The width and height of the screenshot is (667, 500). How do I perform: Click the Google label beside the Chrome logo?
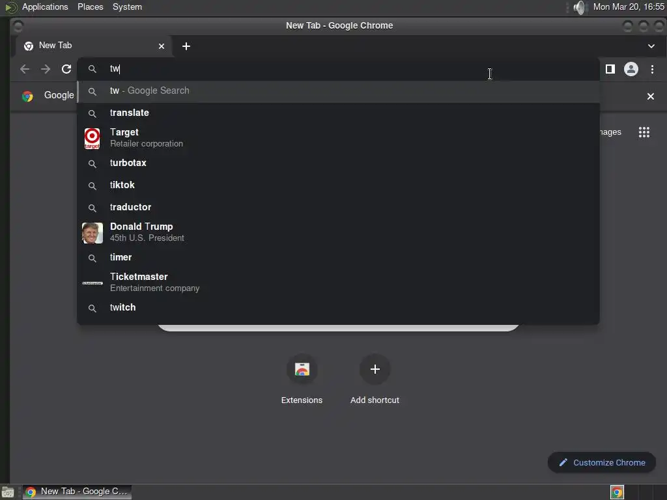click(59, 95)
